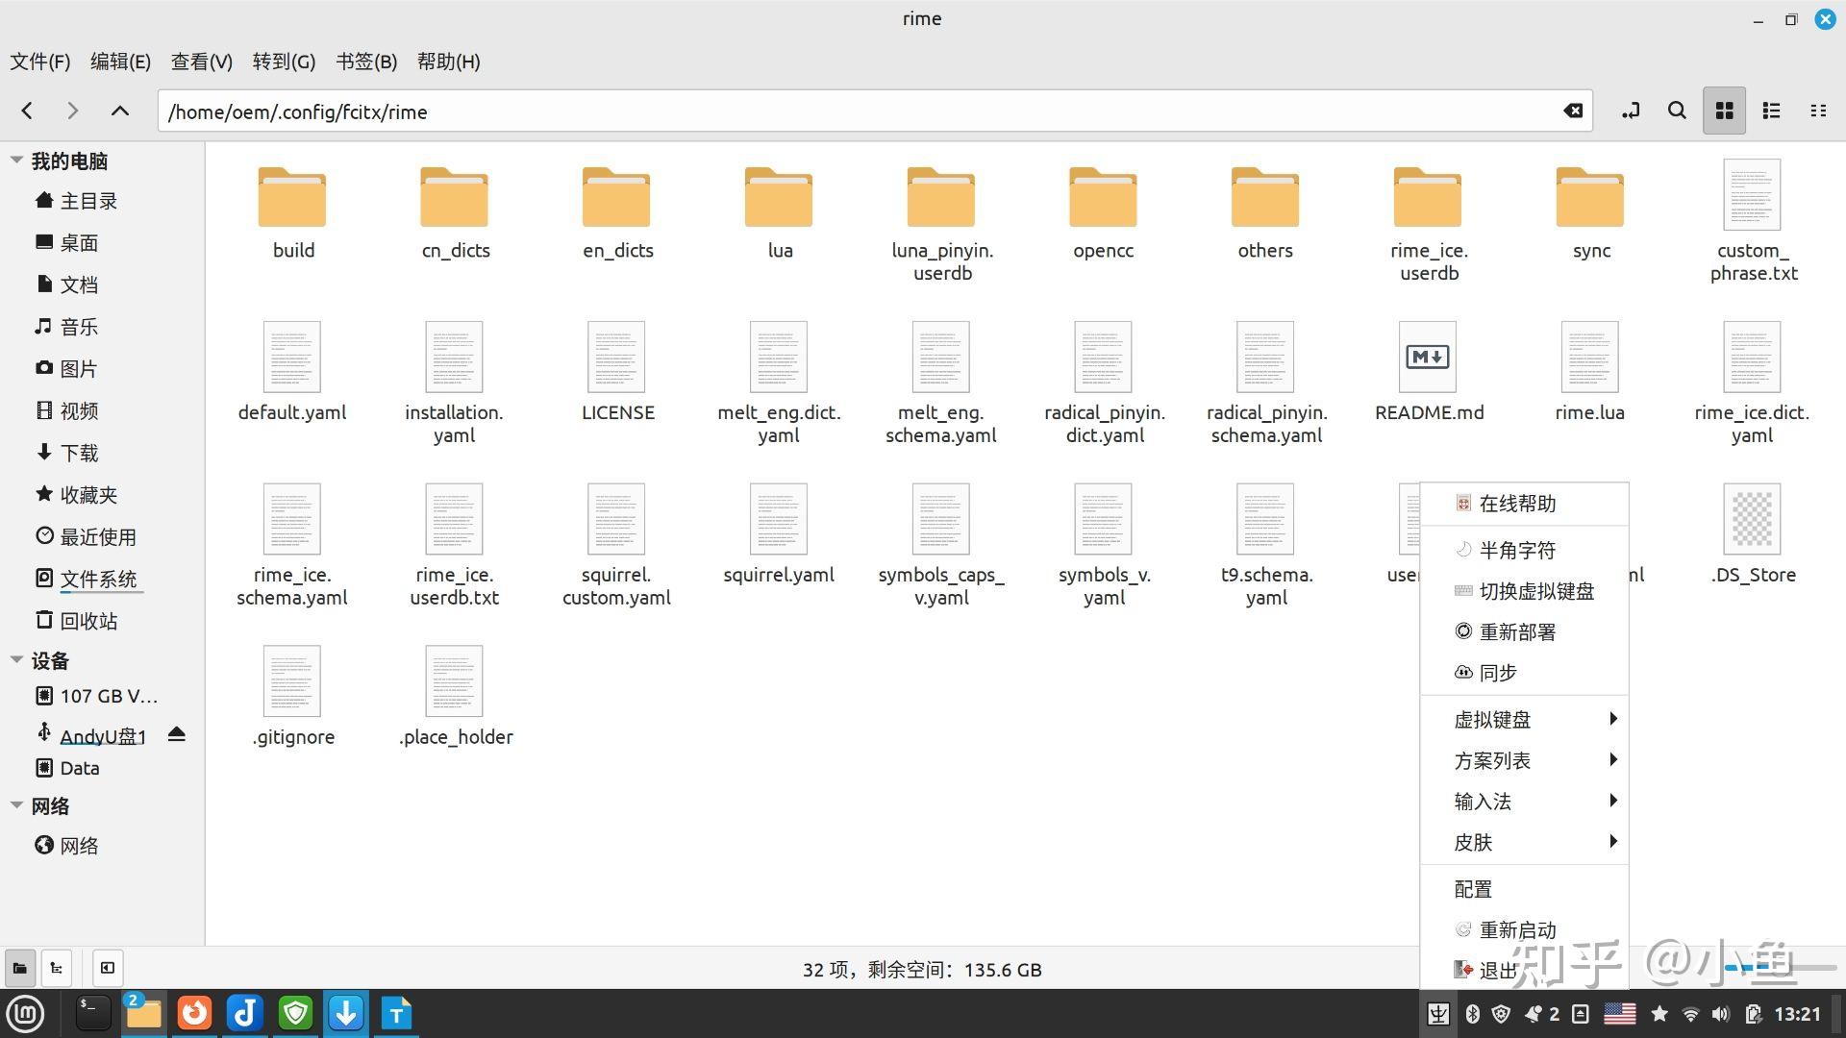The height and width of the screenshot is (1038, 1846).
Task: Open the terminal from the taskbar
Action: coord(93,1013)
